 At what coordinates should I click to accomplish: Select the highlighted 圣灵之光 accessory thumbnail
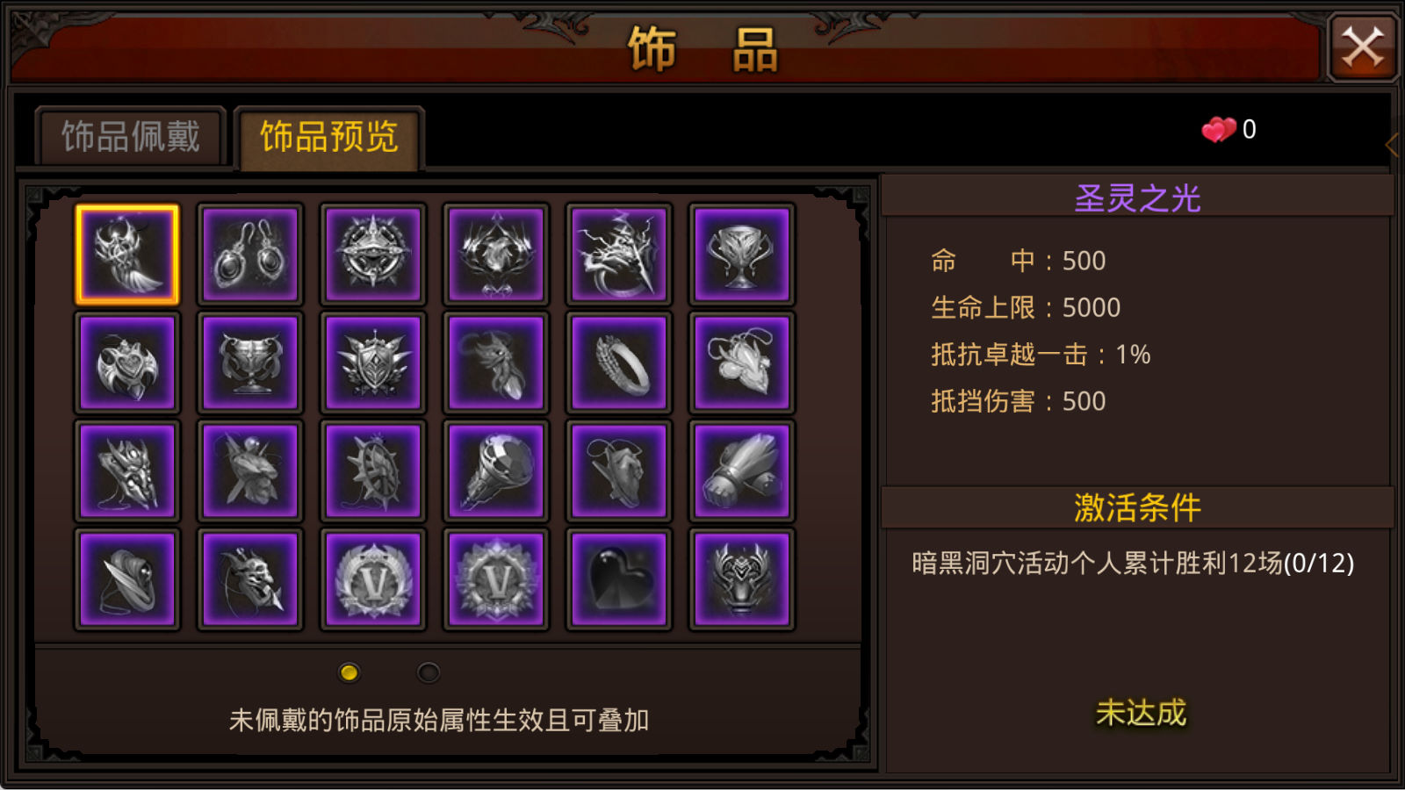(x=127, y=255)
